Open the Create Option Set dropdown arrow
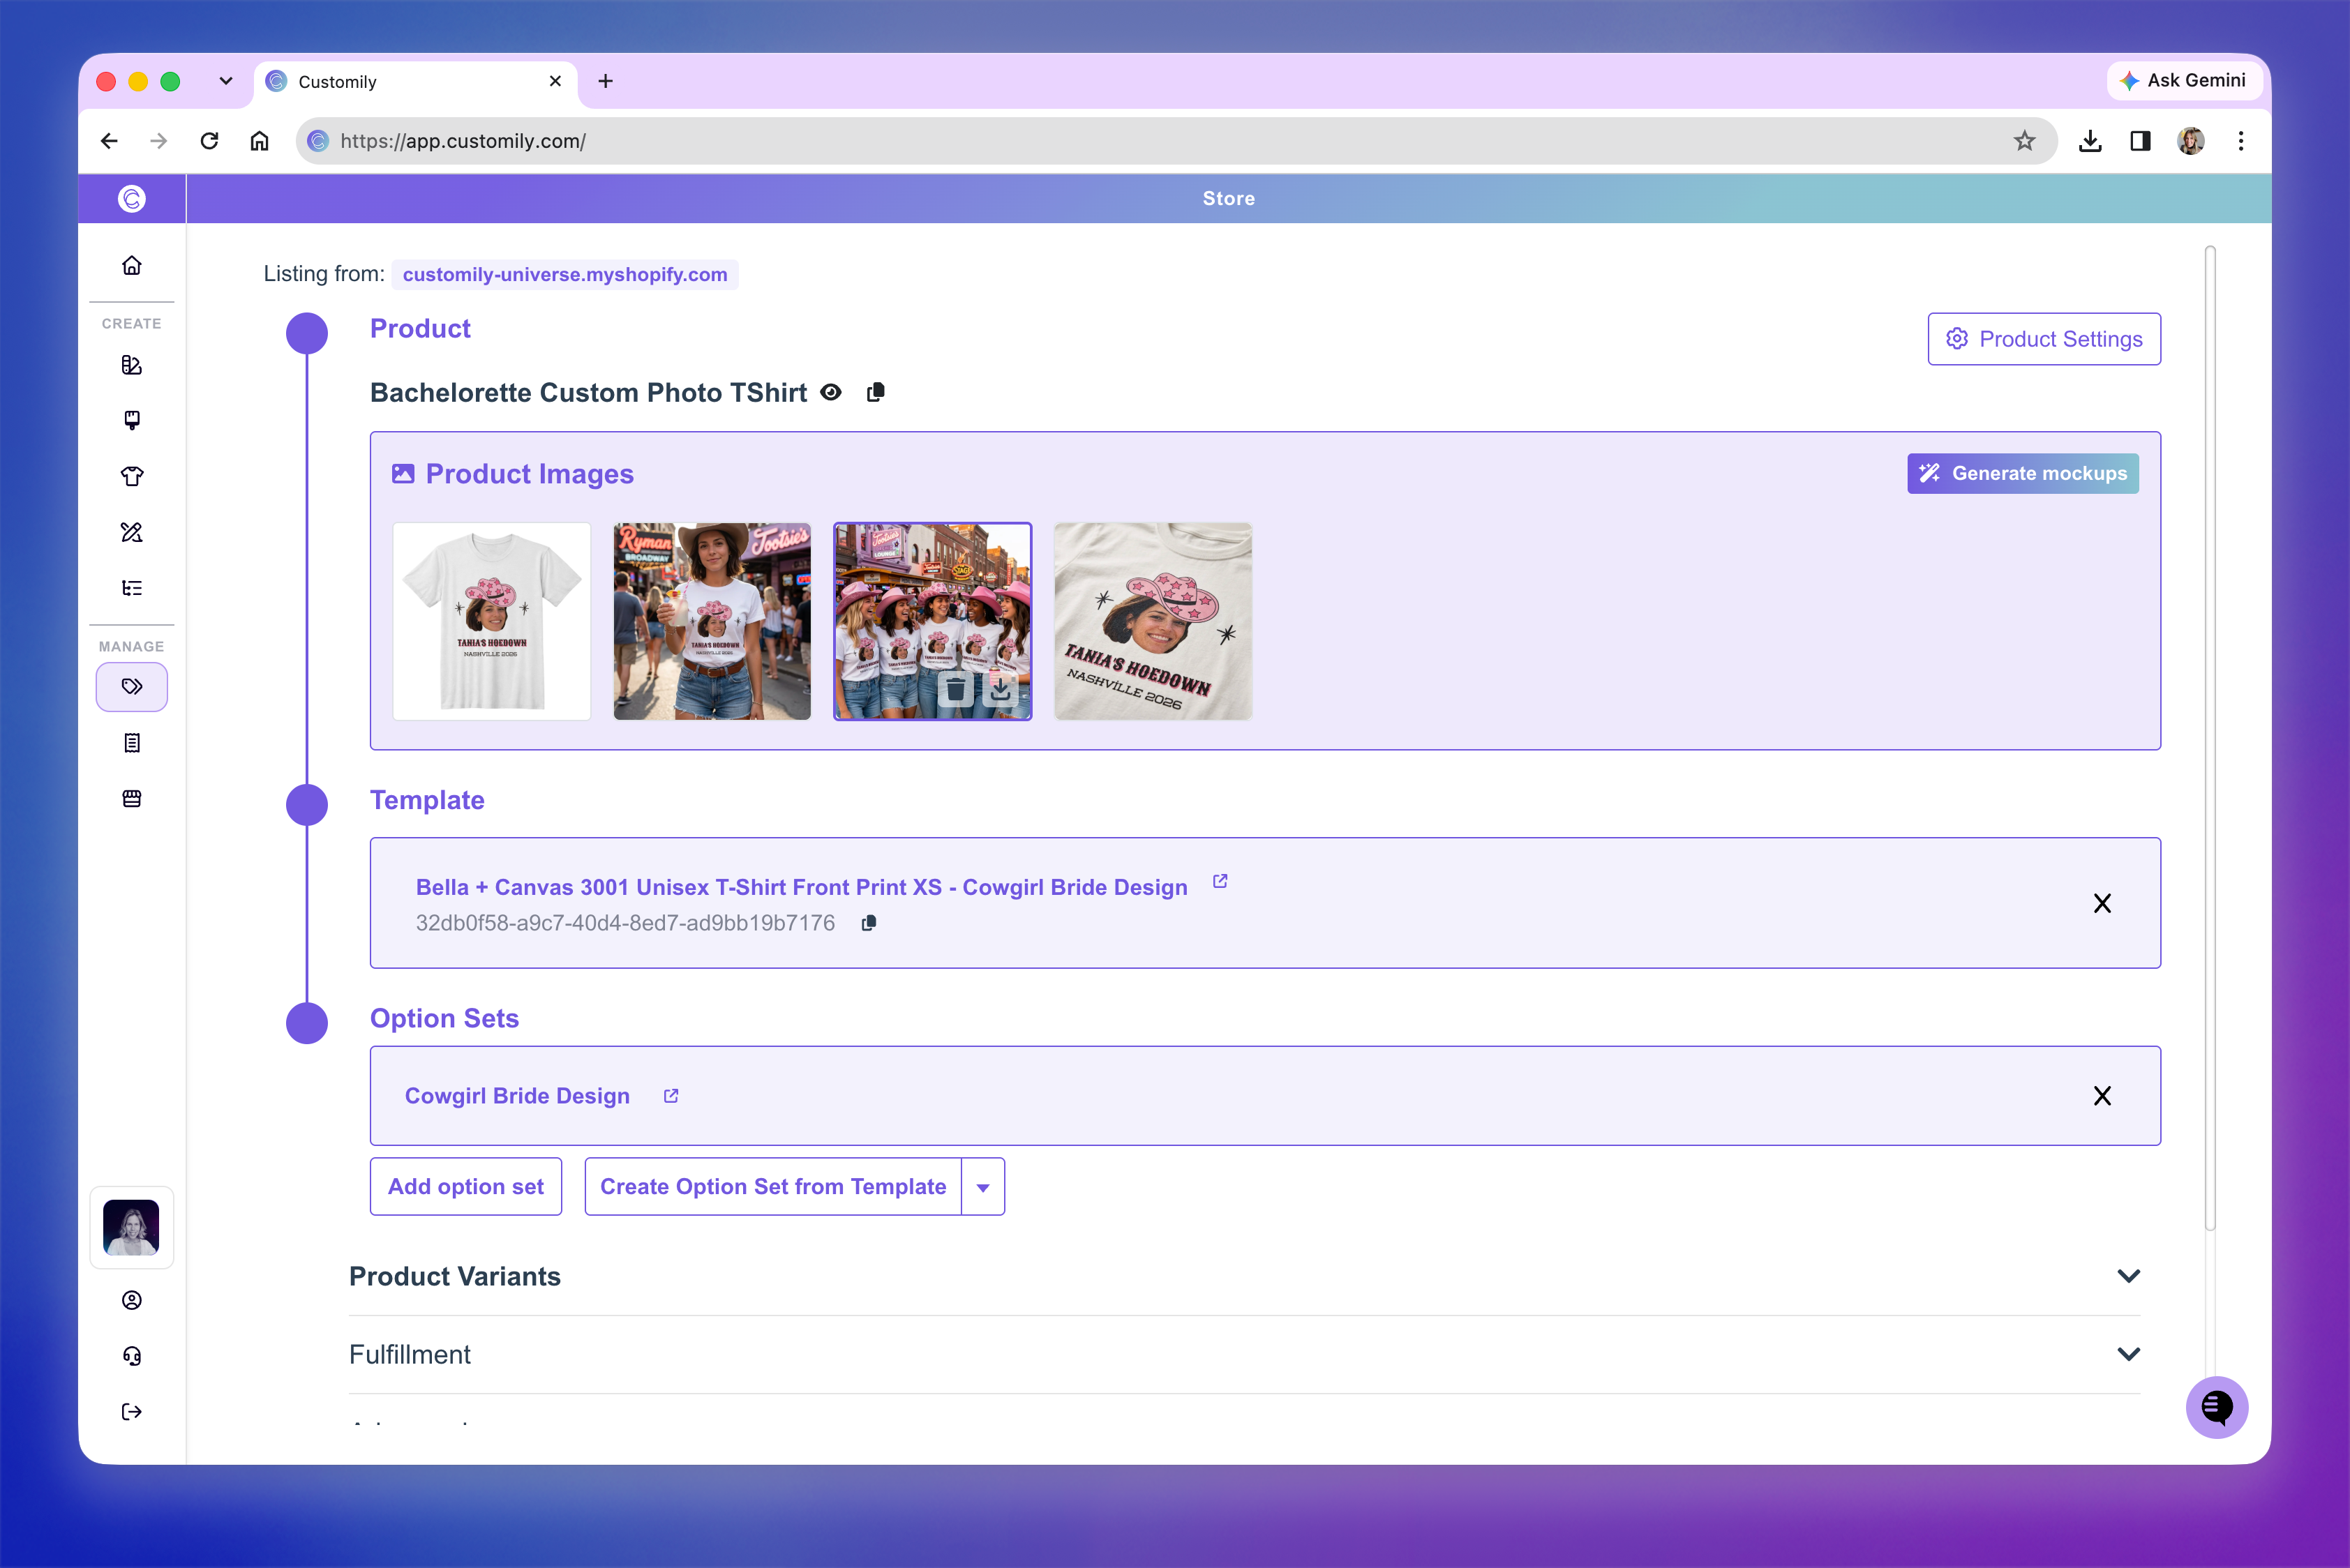 pos(982,1187)
